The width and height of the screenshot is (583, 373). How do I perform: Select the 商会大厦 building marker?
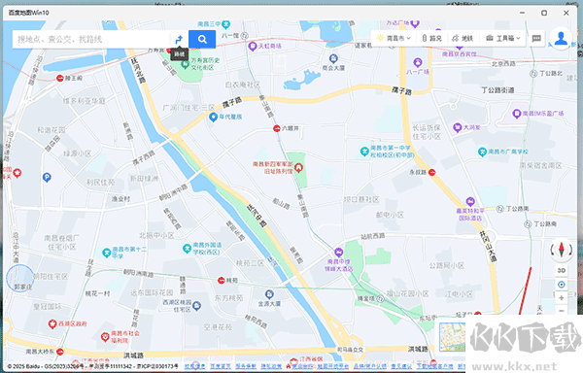click(333, 58)
